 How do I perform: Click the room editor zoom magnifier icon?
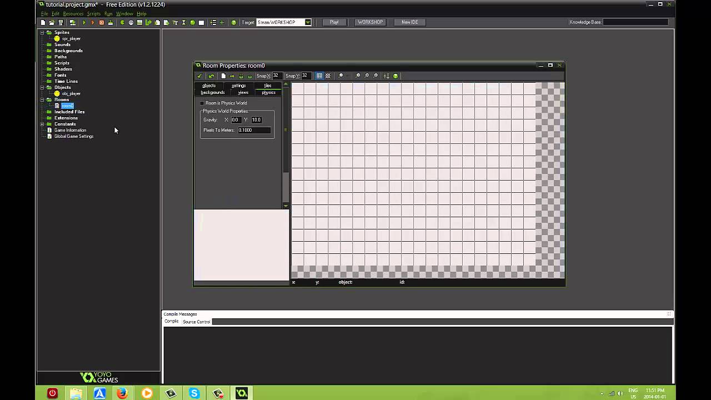340,76
